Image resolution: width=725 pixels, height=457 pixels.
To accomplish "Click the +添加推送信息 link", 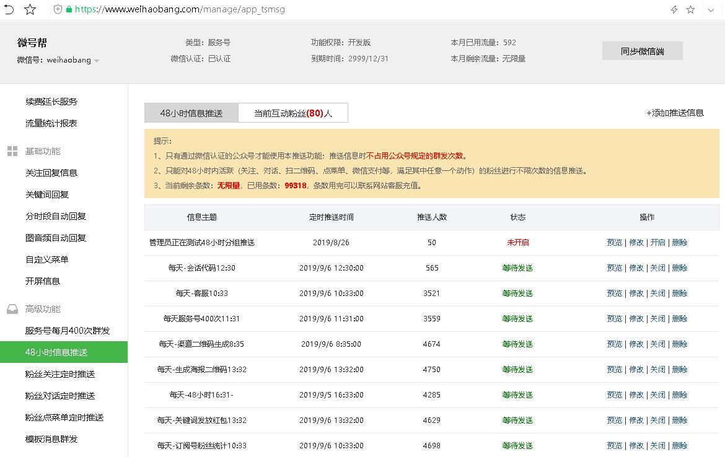I will (x=675, y=113).
